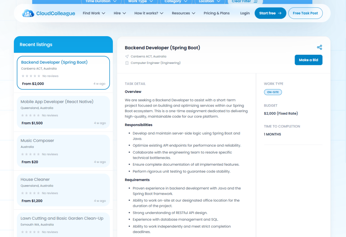This screenshot has width=346, height=237.
Task: Click the Requirements heading
Action: (137, 180)
